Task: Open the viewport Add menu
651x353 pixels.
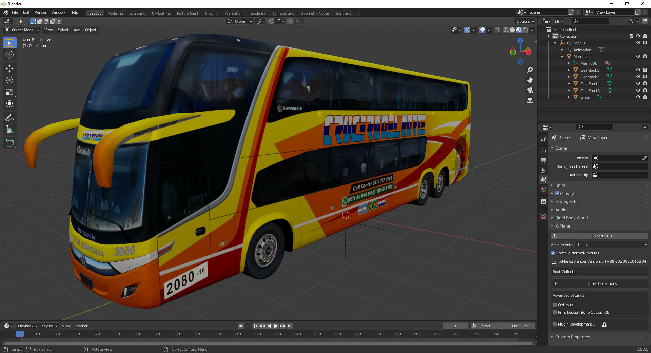Action: (77, 30)
